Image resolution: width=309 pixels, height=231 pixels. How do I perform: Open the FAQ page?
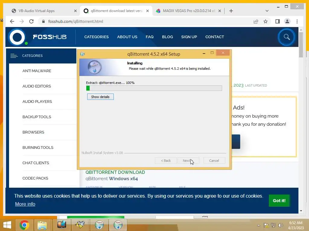(x=150, y=37)
